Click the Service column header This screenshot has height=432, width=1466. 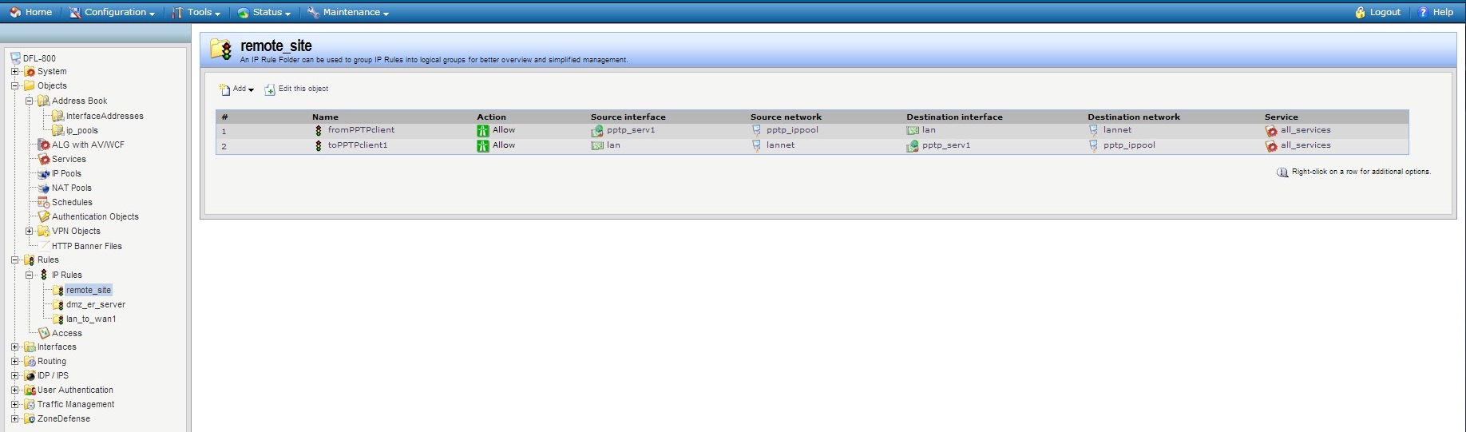tap(1281, 117)
